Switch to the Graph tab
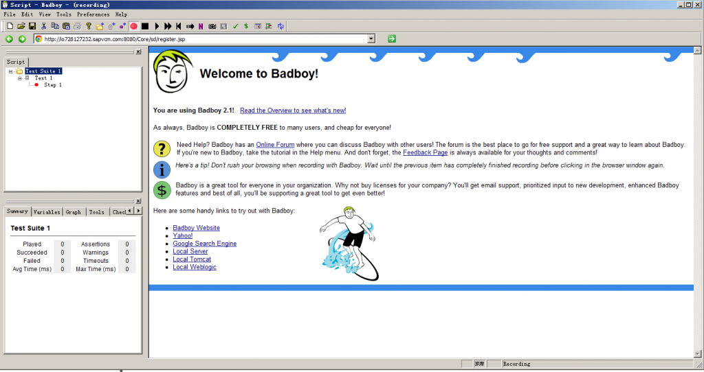 [73, 211]
